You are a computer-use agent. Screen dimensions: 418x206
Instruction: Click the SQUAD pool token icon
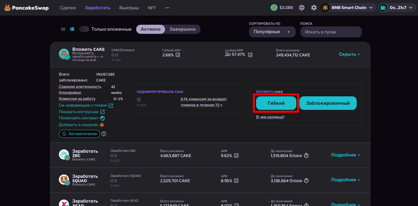[64, 180]
